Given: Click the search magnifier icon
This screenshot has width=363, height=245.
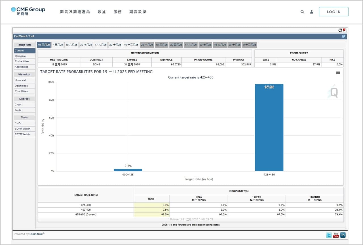Looking at the screenshot, I should pos(302,12).
